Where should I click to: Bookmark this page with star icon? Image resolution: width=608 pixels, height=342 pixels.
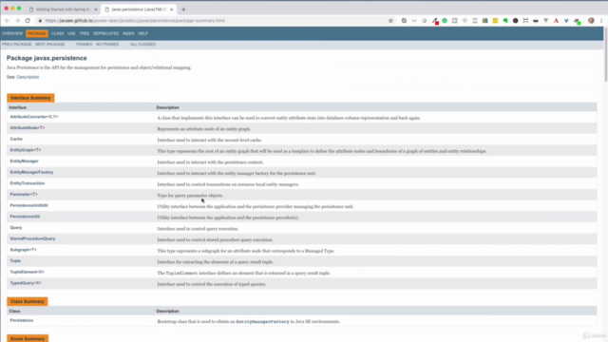[x=390, y=21]
